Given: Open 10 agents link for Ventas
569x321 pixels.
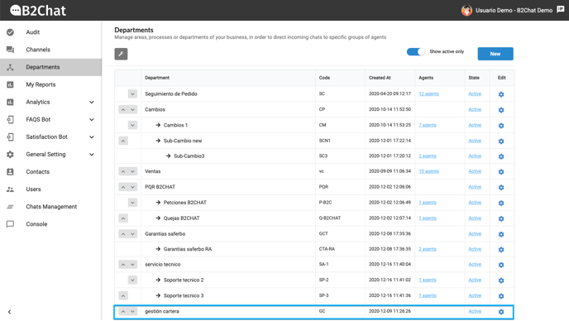Looking at the screenshot, I should pos(428,171).
